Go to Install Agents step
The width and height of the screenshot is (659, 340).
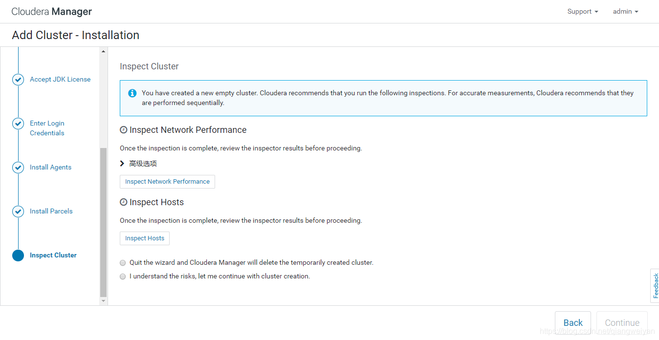[x=50, y=167]
